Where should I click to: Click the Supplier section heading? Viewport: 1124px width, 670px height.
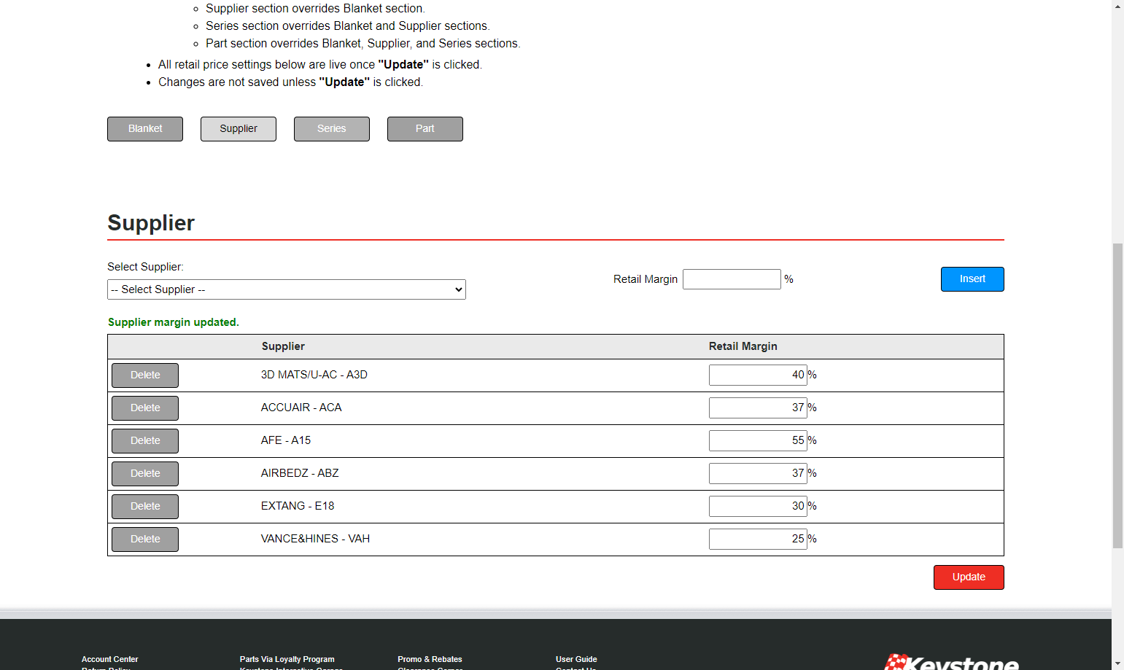[151, 223]
